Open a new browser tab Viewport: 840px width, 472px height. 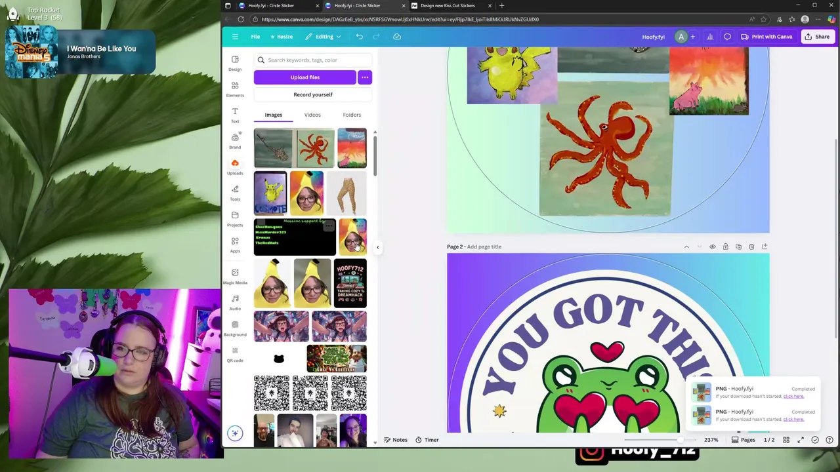point(502,6)
